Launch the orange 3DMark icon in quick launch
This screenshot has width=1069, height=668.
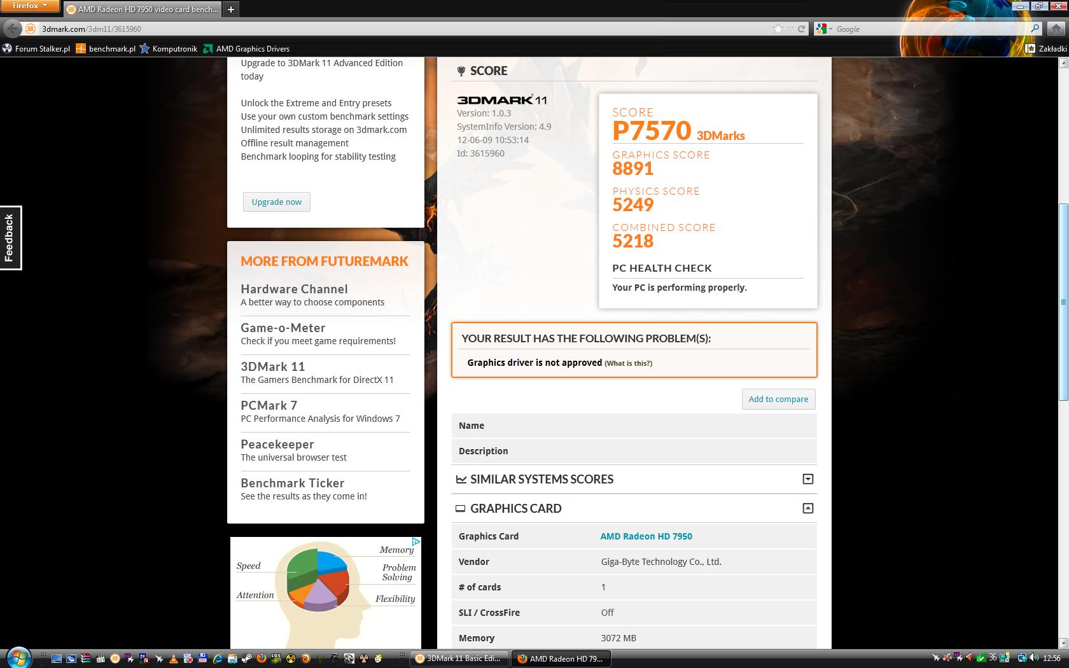pyautogui.click(x=115, y=658)
